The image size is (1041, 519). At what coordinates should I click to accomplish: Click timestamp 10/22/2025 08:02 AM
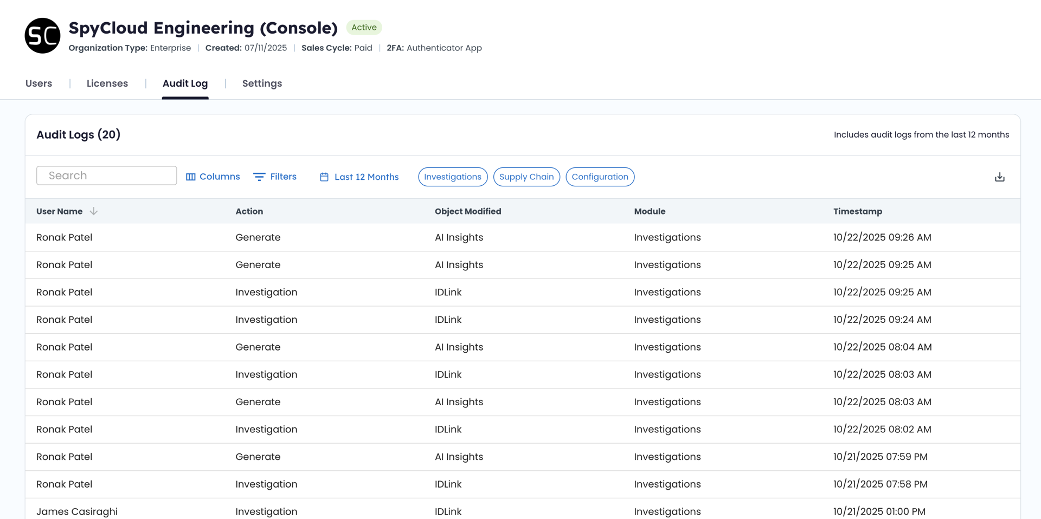pyautogui.click(x=882, y=430)
